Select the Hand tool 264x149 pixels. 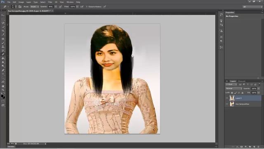[x=3, y=86]
